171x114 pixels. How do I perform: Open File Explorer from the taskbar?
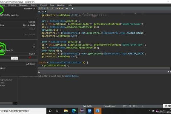point(66,111)
